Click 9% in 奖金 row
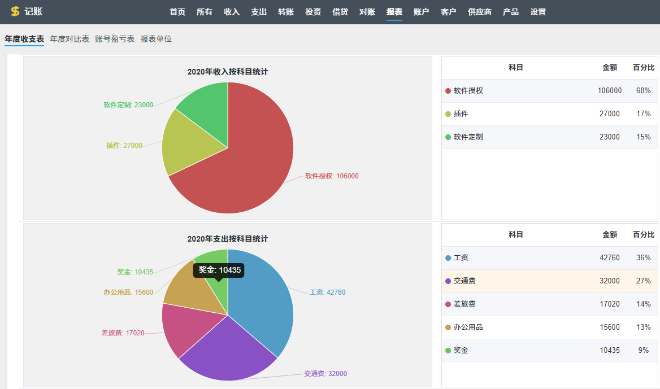Screen dimensions: 660x389 click(x=643, y=350)
